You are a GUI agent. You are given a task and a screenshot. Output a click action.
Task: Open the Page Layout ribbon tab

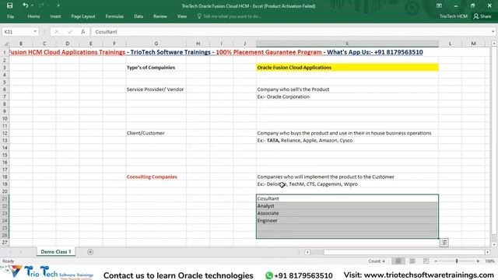[x=83, y=16]
